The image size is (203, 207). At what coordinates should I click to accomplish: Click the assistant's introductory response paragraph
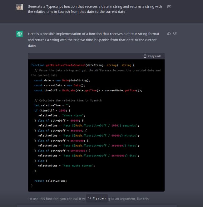pyautogui.click(x=93, y=40)
